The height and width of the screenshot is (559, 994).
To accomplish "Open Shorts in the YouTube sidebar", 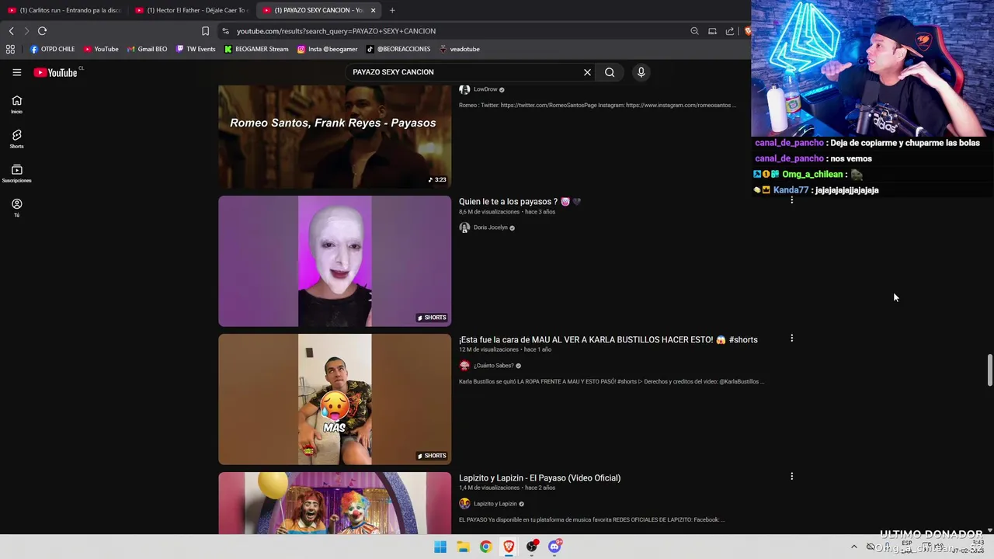I will pos(16,139).
